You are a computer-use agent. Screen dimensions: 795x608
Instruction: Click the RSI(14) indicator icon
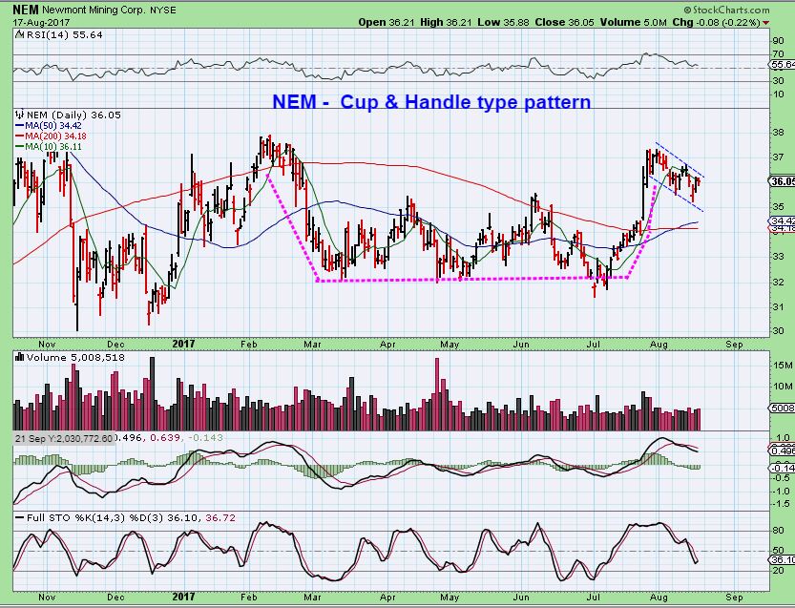click(19, 35)
